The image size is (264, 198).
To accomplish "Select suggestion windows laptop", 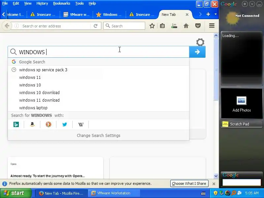I will tap(98, 108).
